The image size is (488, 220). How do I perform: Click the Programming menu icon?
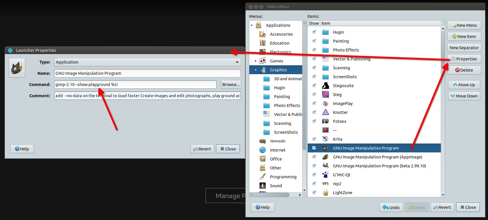[x=263, y=177]
